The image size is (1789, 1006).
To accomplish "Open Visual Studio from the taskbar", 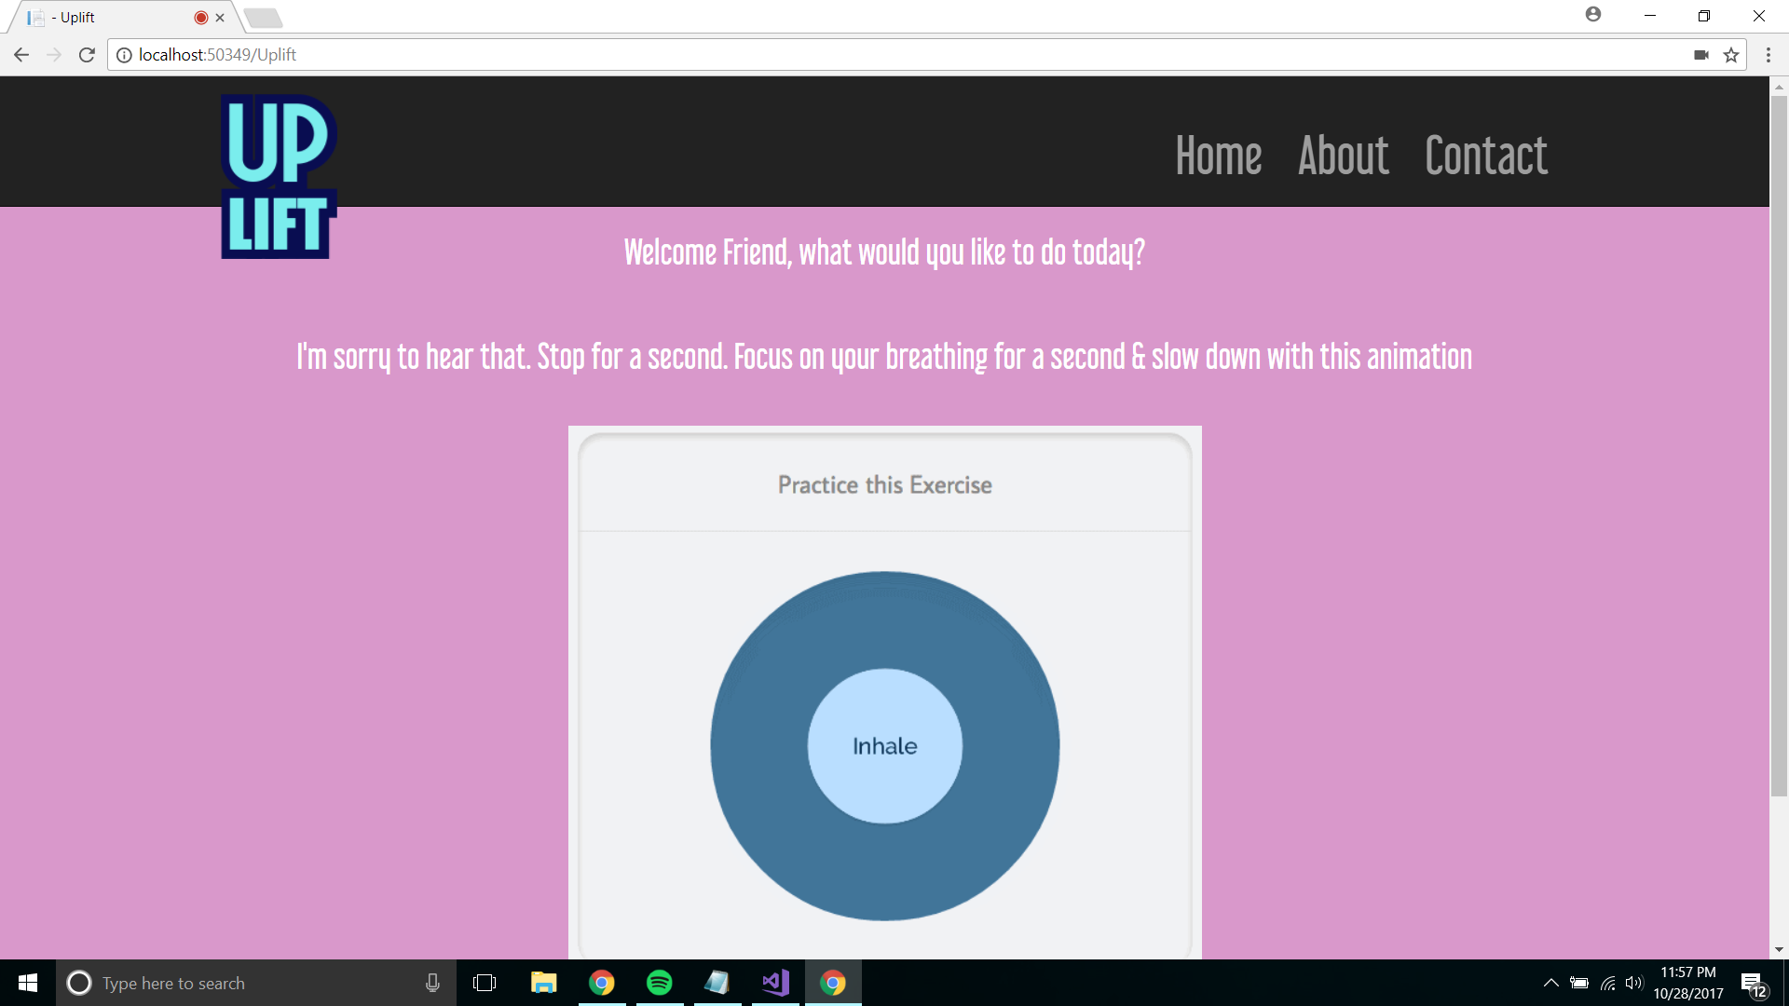I will tap(775, 983).
